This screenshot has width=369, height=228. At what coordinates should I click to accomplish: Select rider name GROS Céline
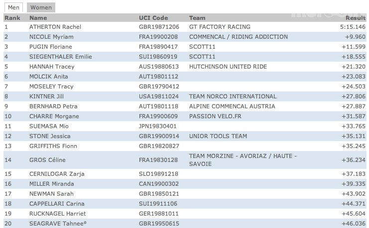pyautogui.click(x=48, y=160)
